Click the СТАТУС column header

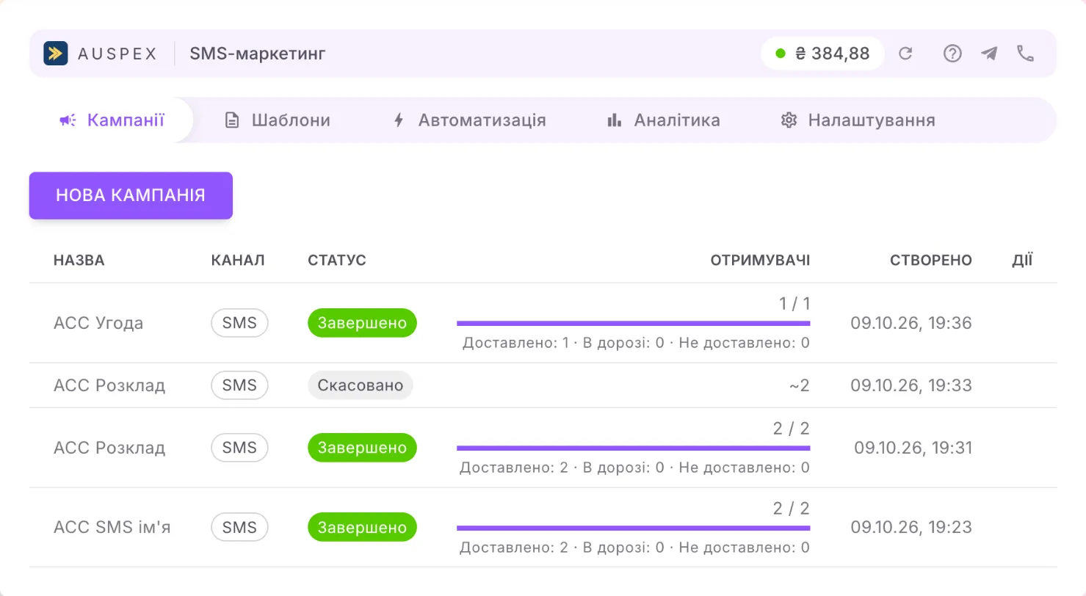coord(337,260)
